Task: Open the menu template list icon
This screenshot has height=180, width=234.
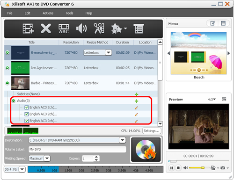Action: pyautogui.click(x=223, y=23)
